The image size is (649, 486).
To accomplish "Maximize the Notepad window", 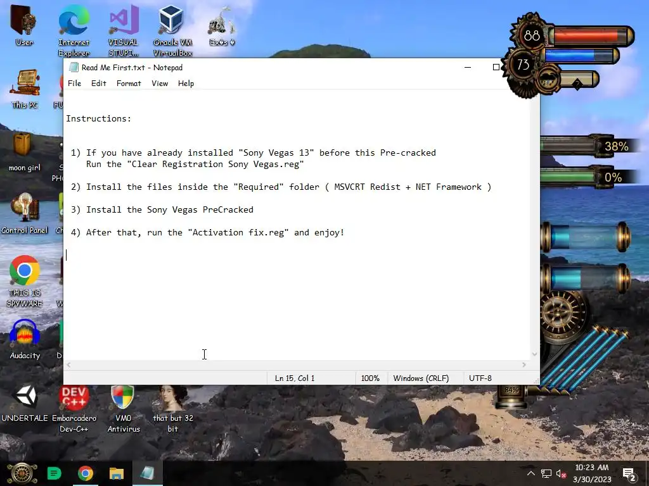I will click(496, 67).
